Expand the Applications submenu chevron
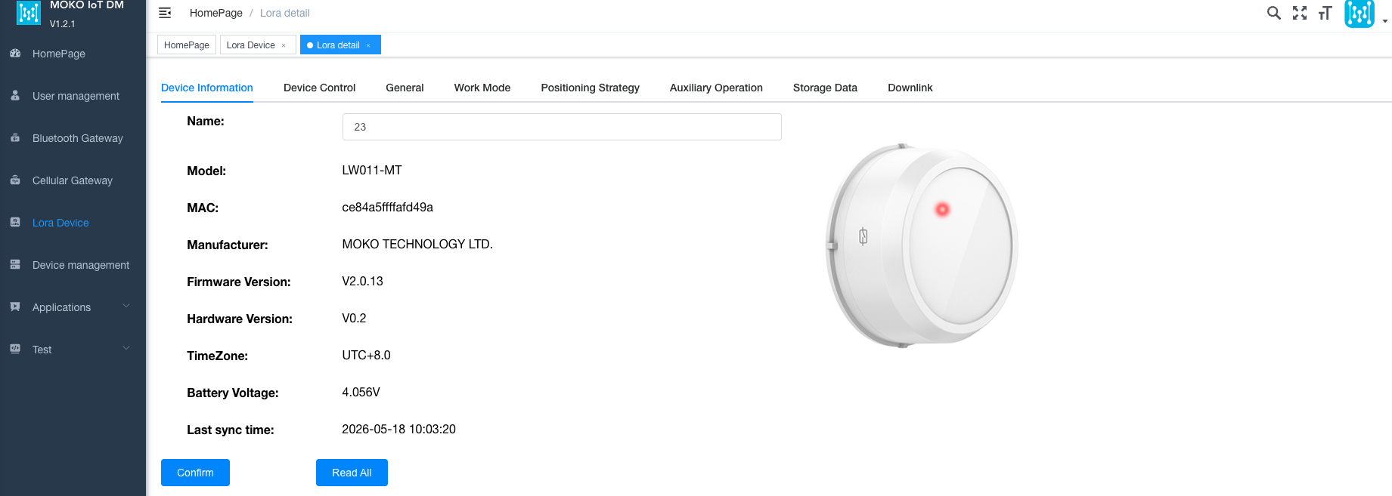The width and height of the screenshot is (1392, 496). point(126,307)
